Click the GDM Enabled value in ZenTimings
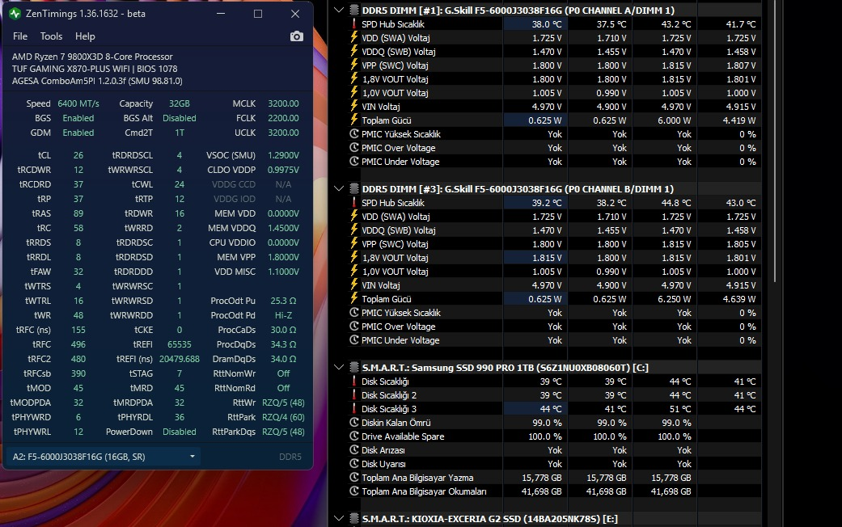The image size is (842, 527). (78, 133)
